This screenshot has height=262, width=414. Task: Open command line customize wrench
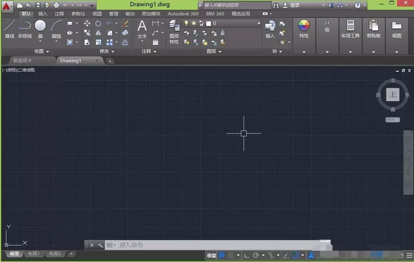[x=100, y=245]
